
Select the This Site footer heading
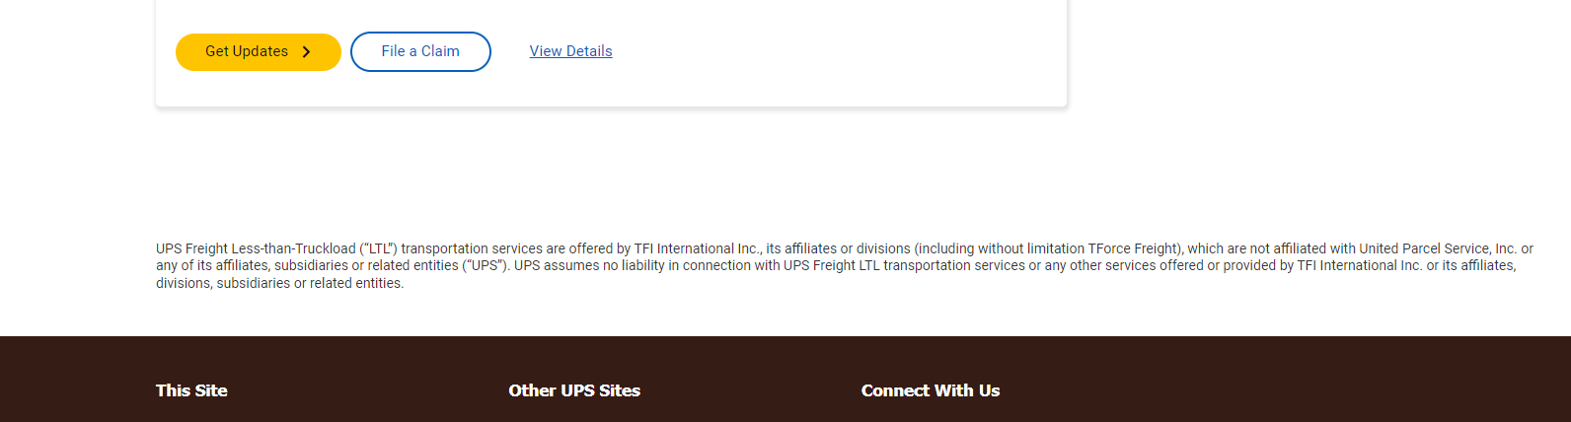pyautogui.click(x=191, y=390)
